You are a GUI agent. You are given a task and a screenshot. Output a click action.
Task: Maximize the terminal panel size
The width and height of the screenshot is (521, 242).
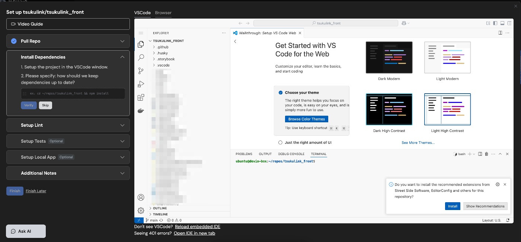(x=501, y=154)
